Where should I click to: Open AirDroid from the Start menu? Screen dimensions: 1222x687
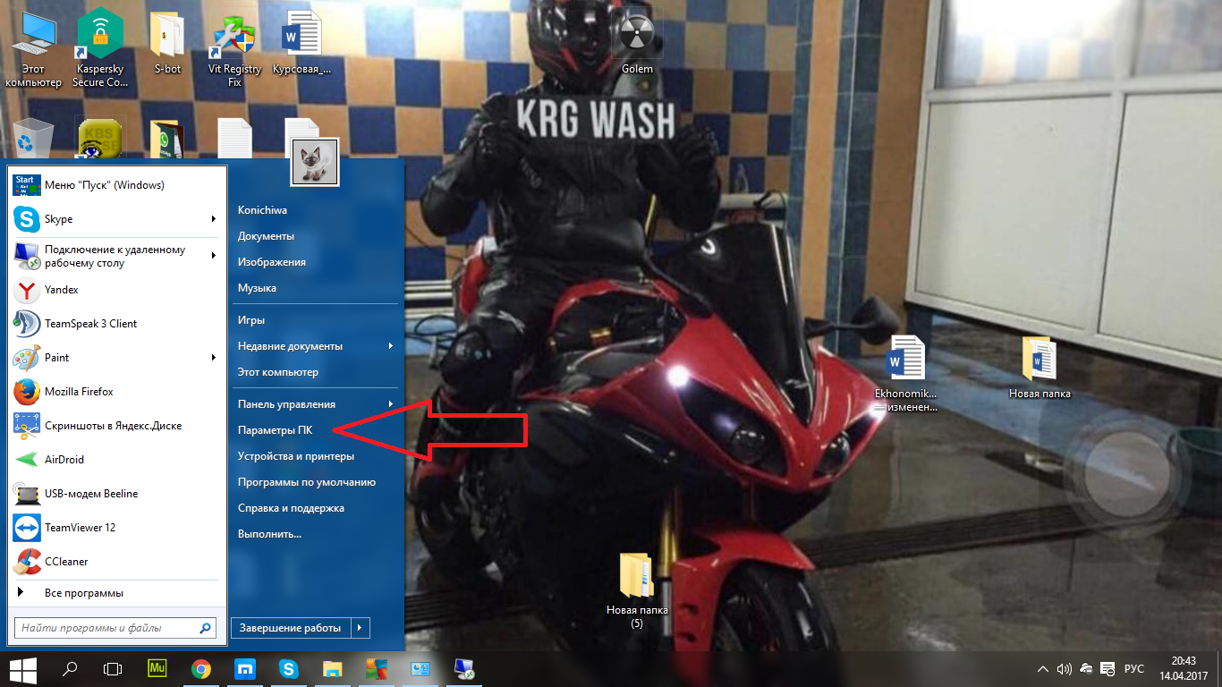tap(115, 460)
